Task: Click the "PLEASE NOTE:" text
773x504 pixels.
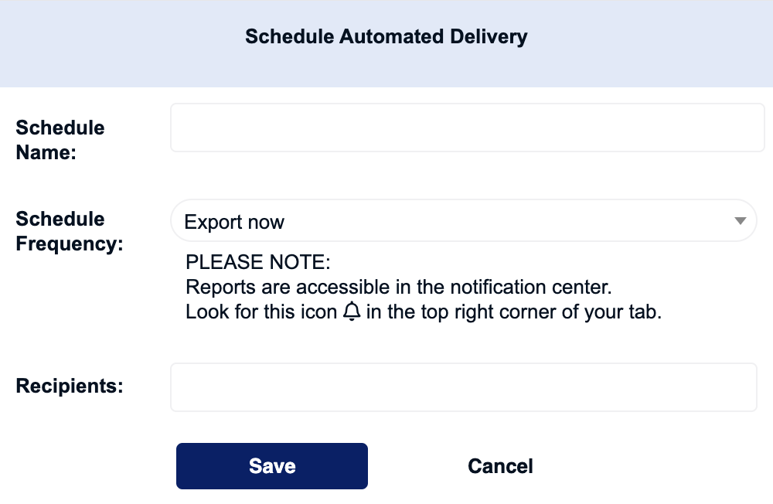Action: pyautogui.click(x=258, y=262)
